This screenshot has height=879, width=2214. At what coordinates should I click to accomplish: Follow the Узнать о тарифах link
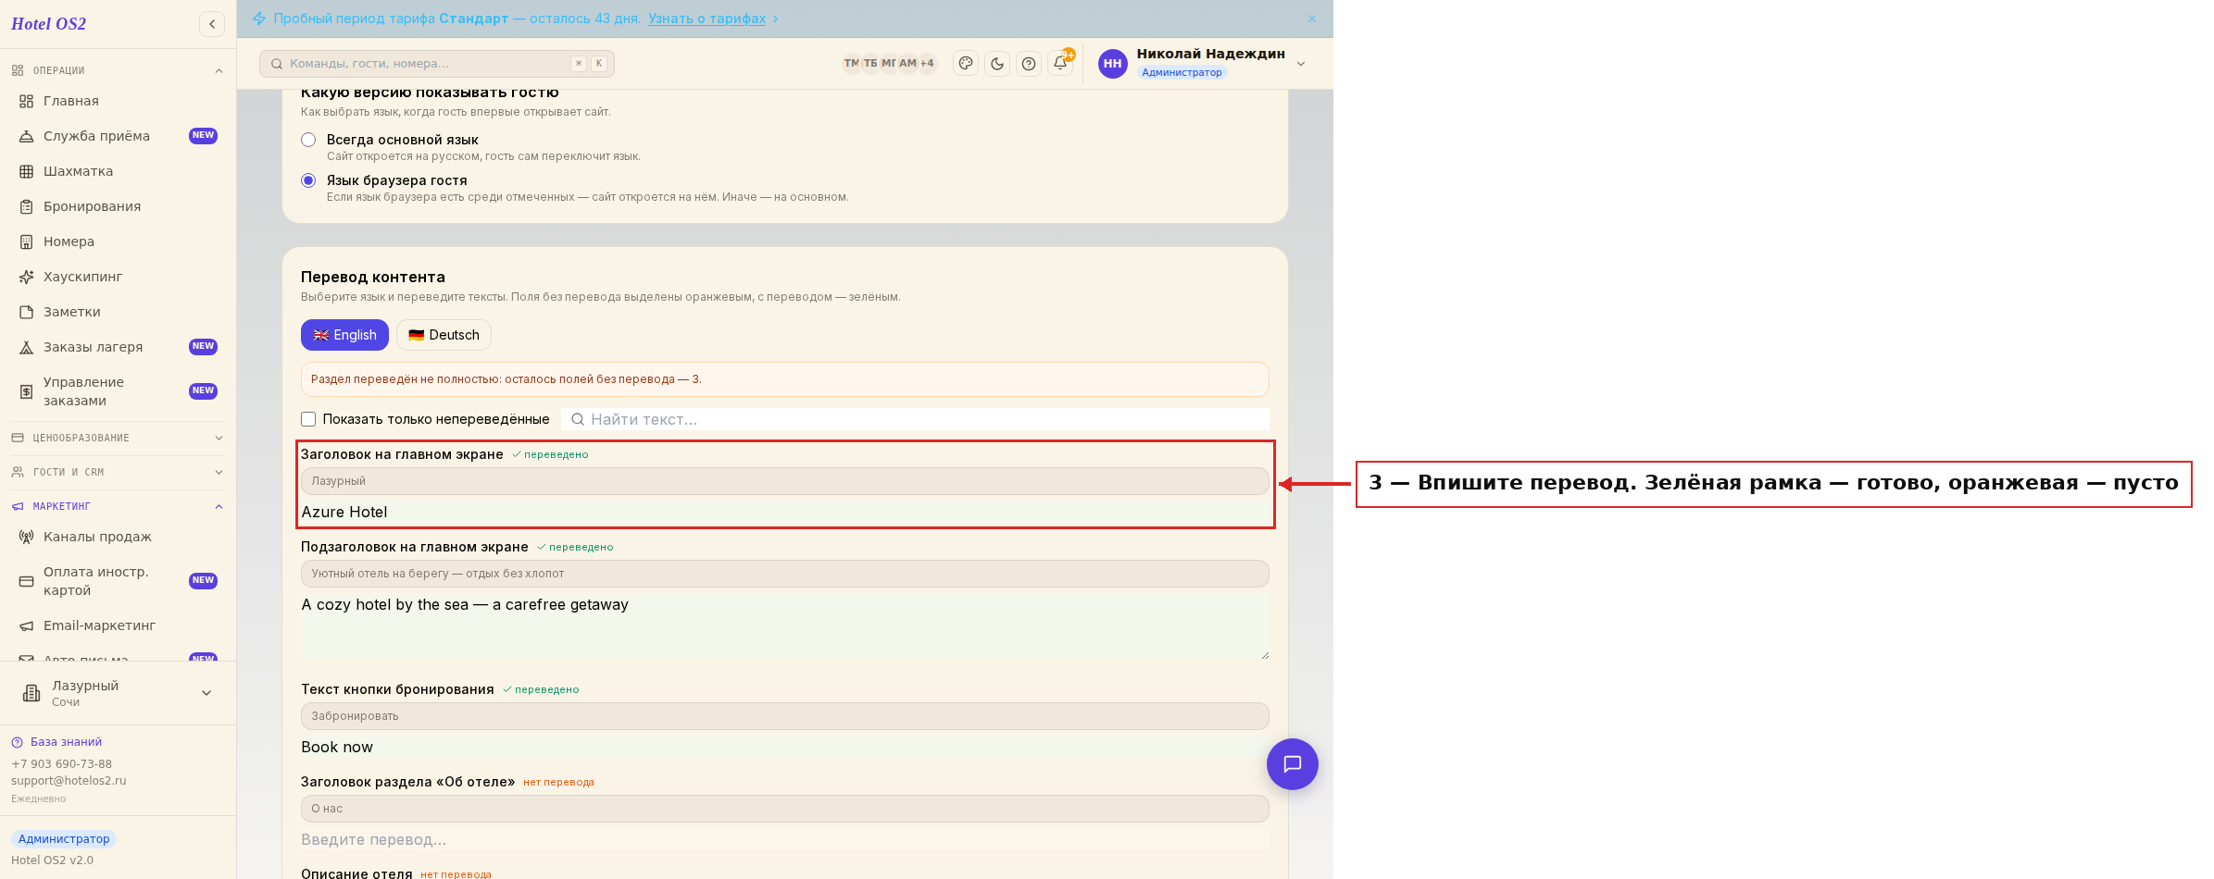coord(707,19)
